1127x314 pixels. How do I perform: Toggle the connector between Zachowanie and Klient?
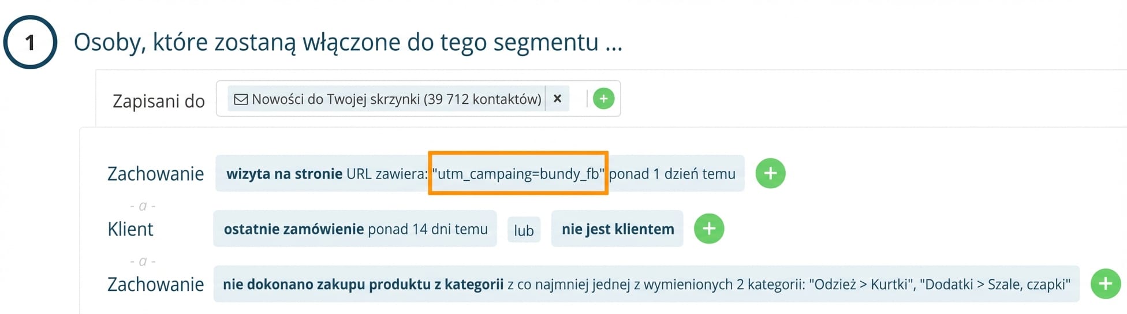click(x=143, y=206)
